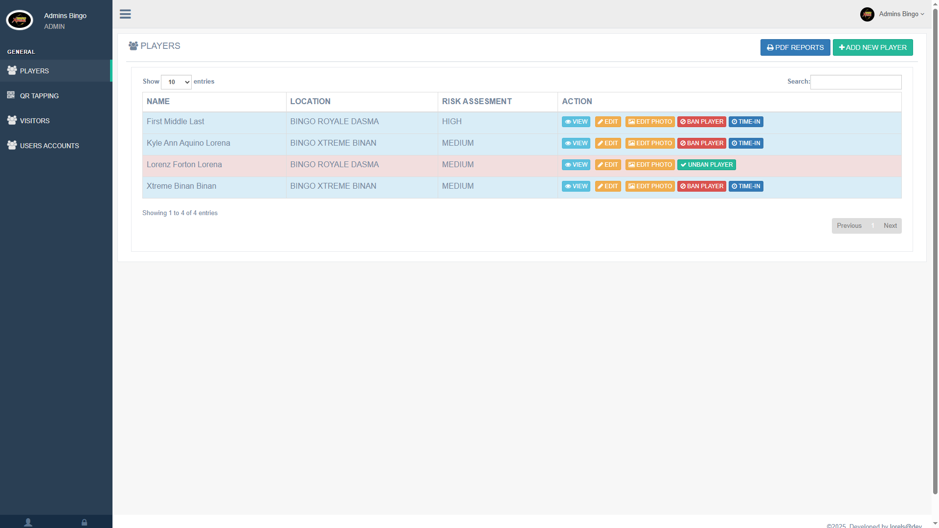
Task: Open QR Tapping from sidebar
Action: point(39,96)
